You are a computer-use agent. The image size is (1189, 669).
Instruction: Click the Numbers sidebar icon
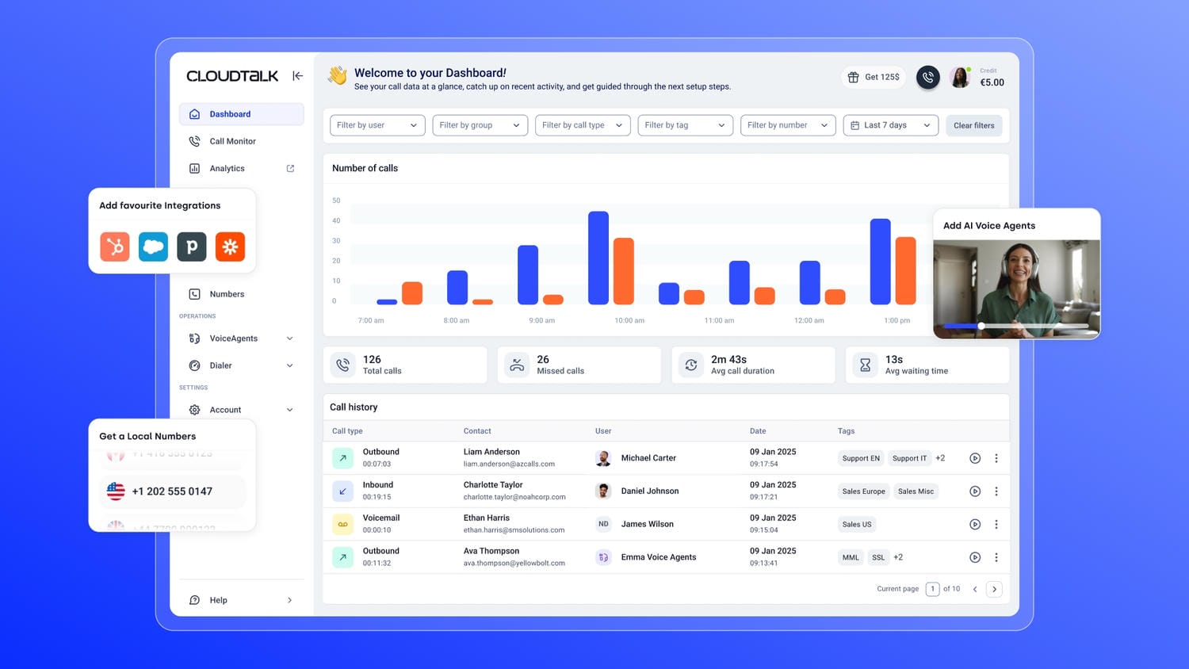194,294
